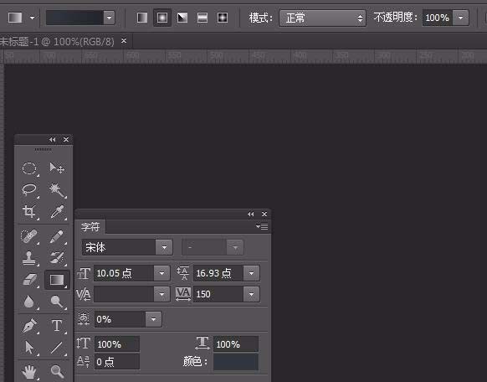Switch to angle gradient style
Screen dimensions: 487x382
click(182, 18)
